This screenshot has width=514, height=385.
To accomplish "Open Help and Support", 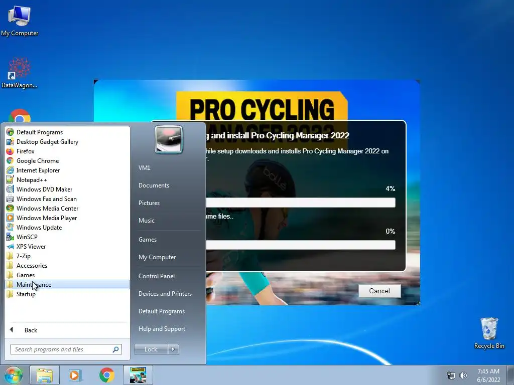I will (x=162, y=329).
